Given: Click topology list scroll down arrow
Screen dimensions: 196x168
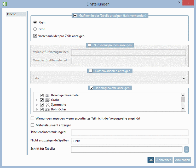Looking at the screenshot, I should (183, 109).
